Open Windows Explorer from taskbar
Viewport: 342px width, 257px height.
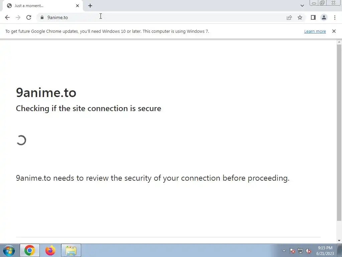tap(71, 250)
